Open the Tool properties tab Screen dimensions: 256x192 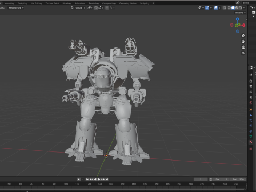[x=251, y=74]
